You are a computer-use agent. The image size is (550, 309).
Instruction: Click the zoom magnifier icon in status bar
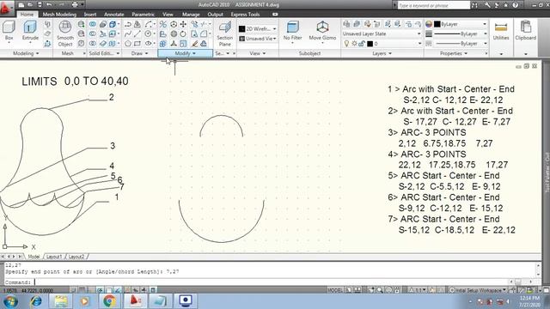pyautogui.click(x=380, y=290)
